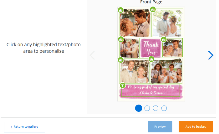The height and width of the screenshot is (134, 219).
Task: Click camera icon on bottom-right group photo
Action: 151,59
